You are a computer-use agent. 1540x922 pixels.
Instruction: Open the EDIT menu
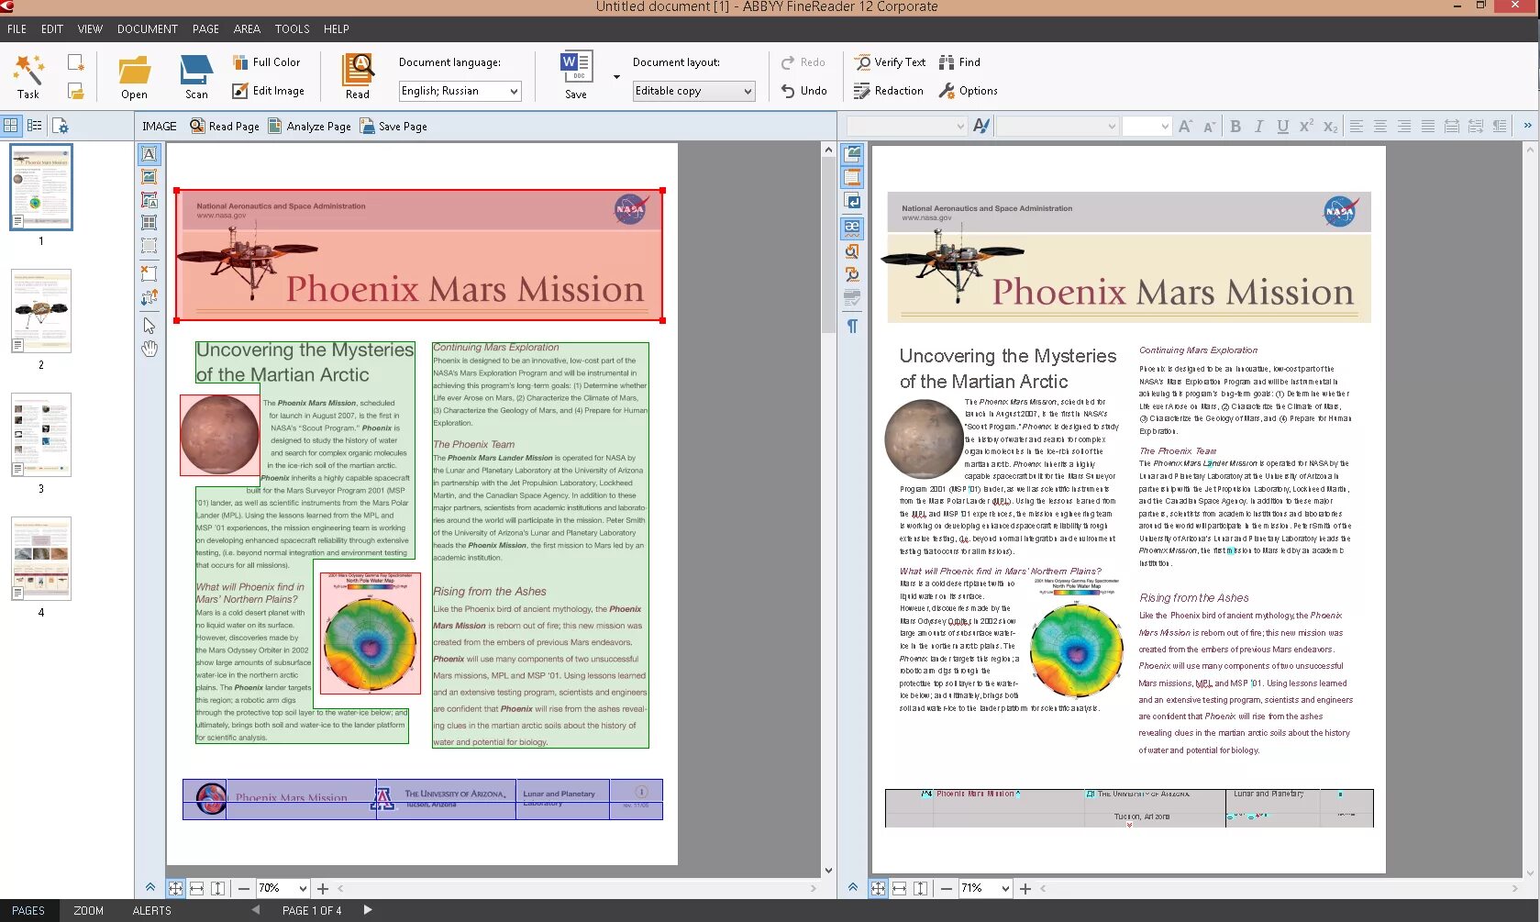click(x=52, y=28)
